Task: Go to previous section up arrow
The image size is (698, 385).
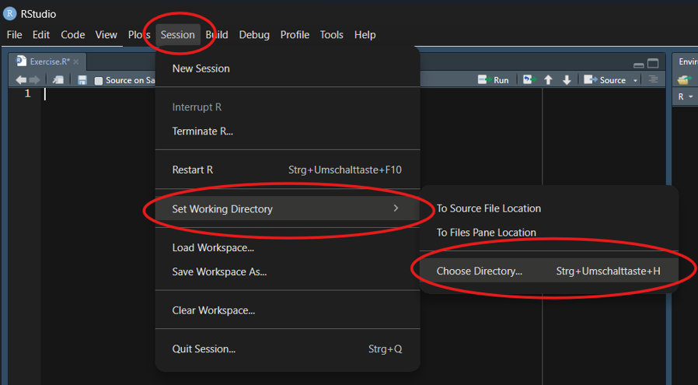Action: click(x=548, y=80)
